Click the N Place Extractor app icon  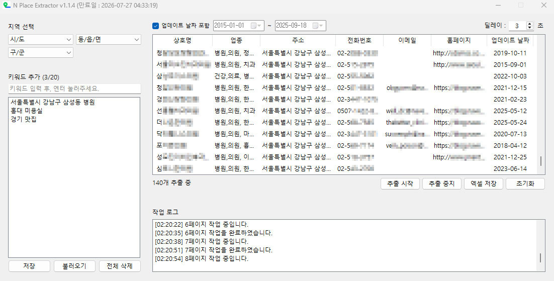pyautogui.click(x=6, y=6)
